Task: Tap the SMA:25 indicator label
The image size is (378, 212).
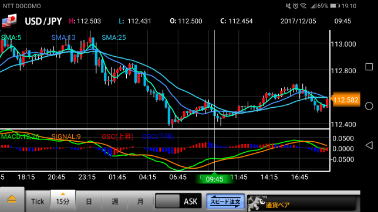Action: point(113,37)
